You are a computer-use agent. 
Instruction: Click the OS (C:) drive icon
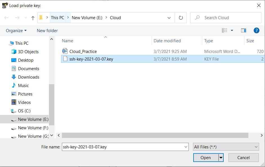point(14,111)
